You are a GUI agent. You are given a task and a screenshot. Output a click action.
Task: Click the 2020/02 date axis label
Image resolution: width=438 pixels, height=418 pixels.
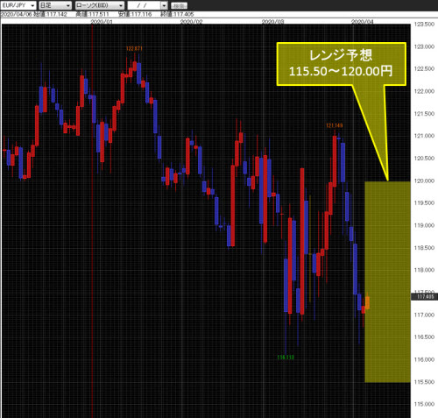191,22
